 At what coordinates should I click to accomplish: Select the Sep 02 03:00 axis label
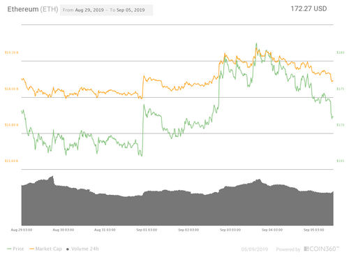click(x=188, y=230)
